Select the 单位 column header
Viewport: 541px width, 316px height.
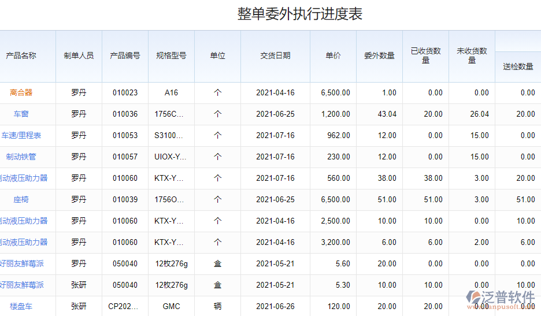[x=217, y=55]
